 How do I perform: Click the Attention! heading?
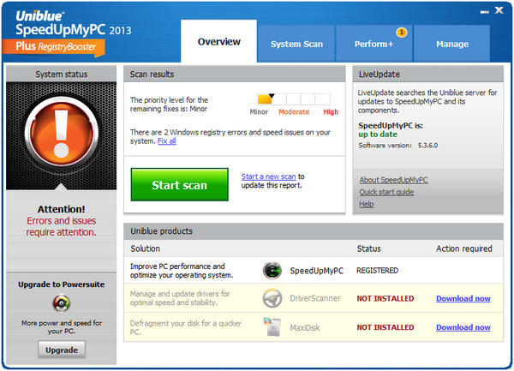[x=62, y=209]
